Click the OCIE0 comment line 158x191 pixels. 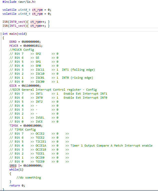[39, 158]
